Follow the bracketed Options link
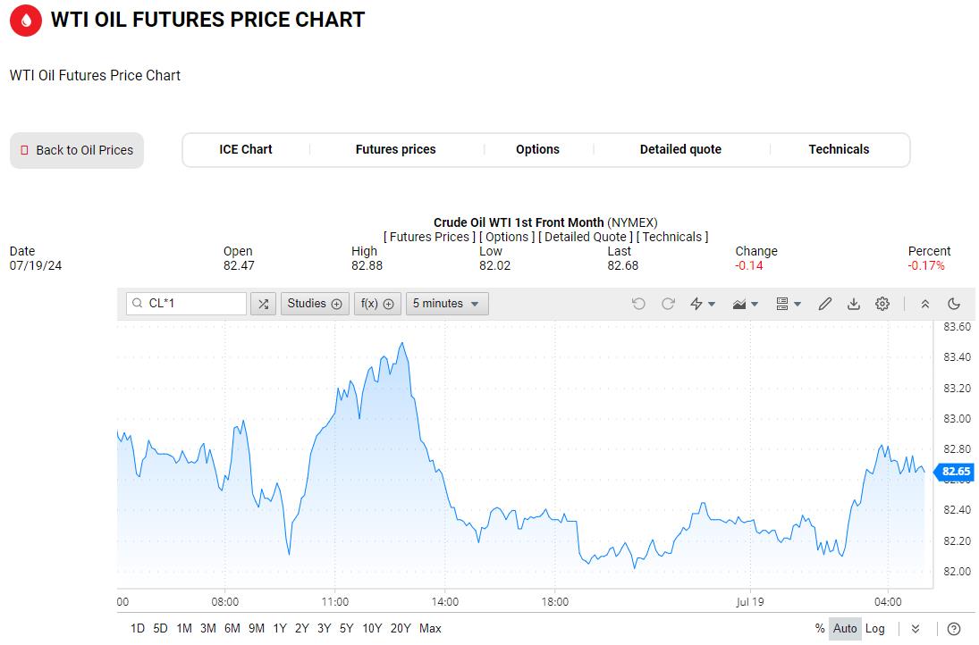979x645 pixels. coord(506,237)
